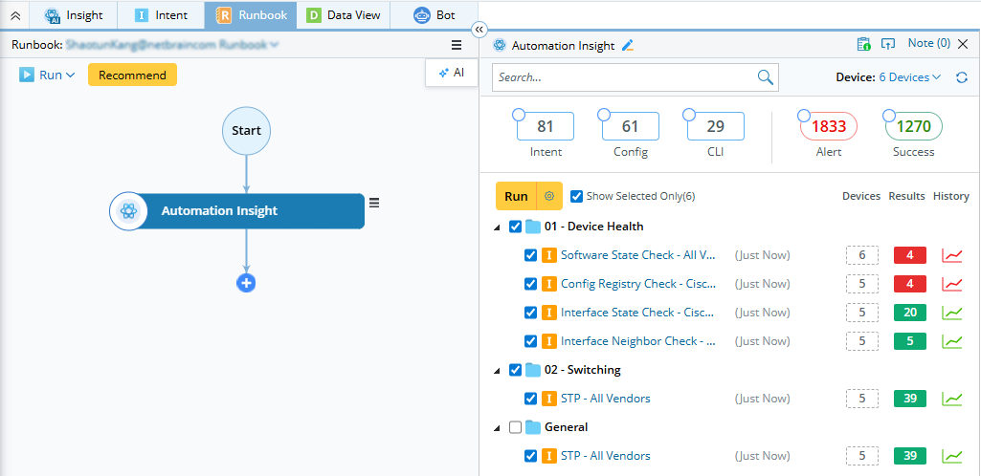Click the search magnifier icon
The height and width of the screenshot is (476, 981).
coord(765,76)
